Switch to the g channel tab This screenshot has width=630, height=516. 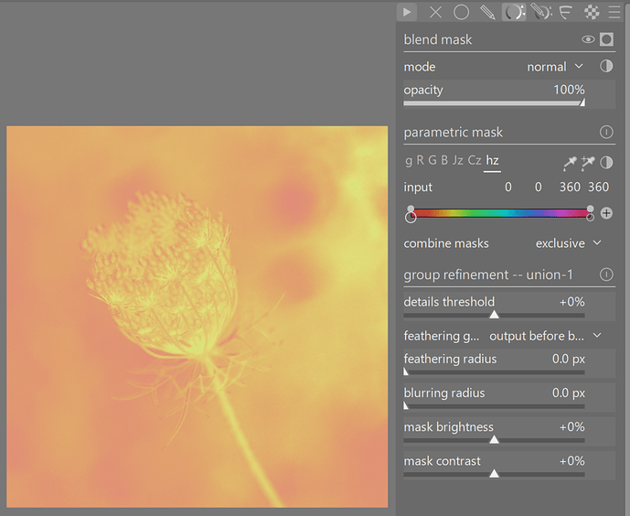click(409, 161)
